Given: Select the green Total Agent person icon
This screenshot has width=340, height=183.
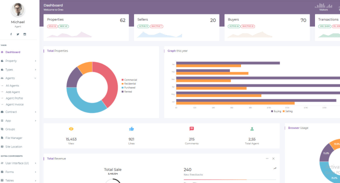Looking at the screenshot, I should [x=252, y=129].
